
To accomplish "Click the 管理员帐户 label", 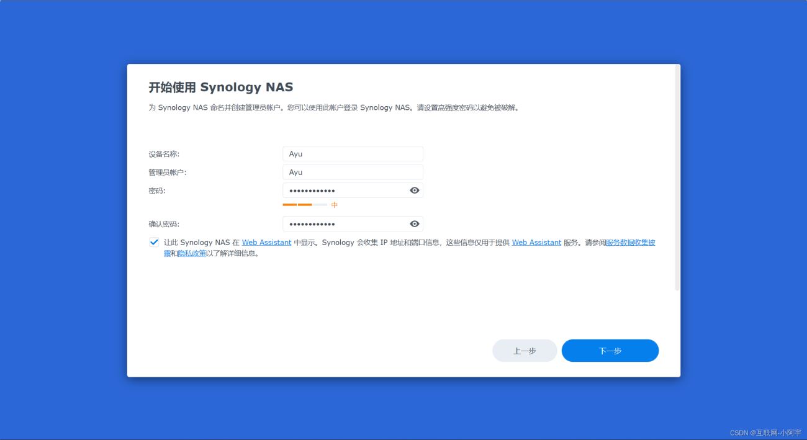I will [168, 172].
